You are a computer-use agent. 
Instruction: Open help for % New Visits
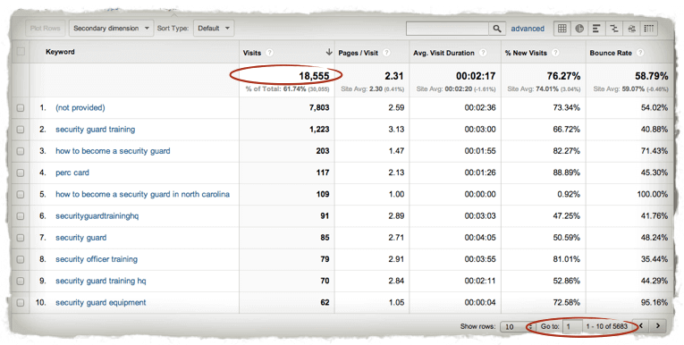pyautogui.click(x=555, y=53)
